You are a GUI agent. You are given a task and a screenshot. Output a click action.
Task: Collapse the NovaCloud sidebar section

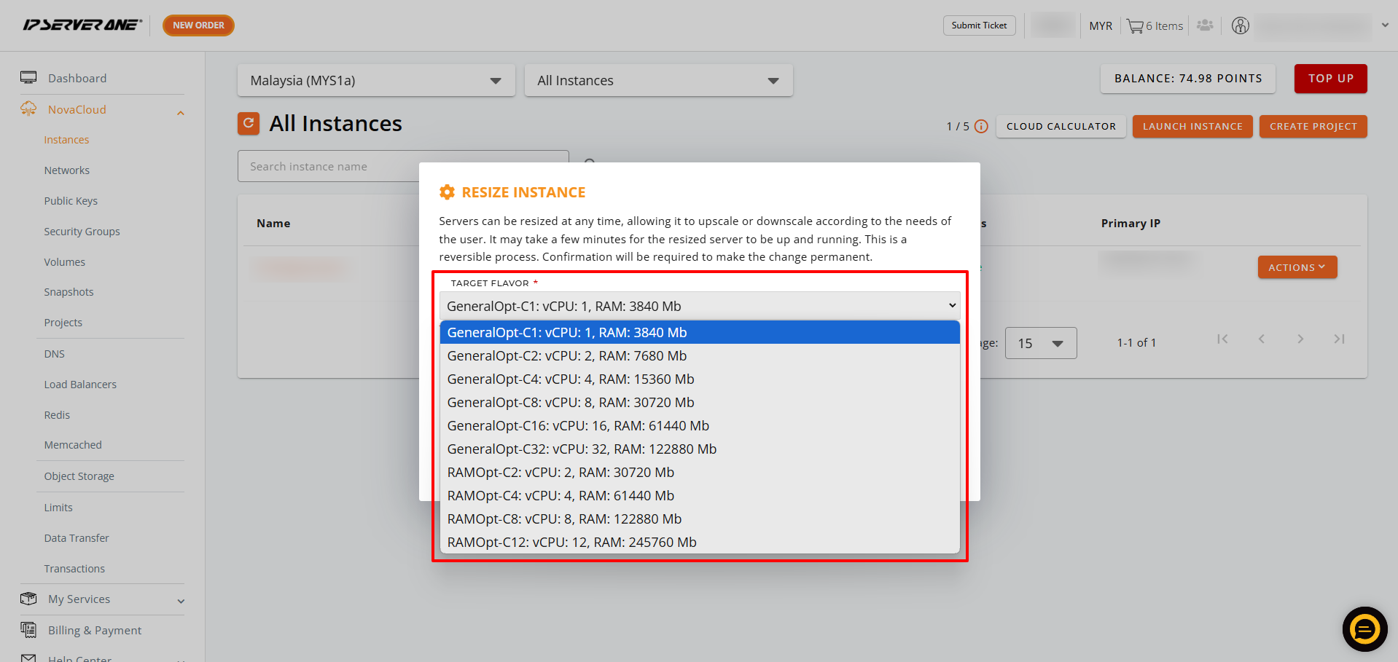coord(181,113)
